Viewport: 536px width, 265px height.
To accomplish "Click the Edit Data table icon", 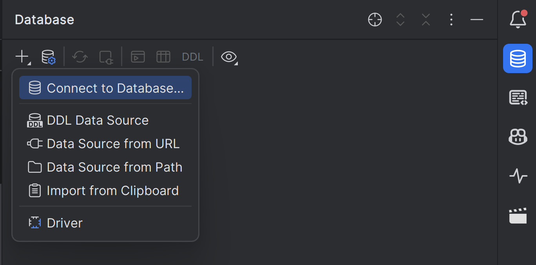I will click(x=163, y=57).
